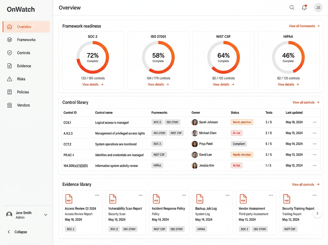Open ellipsis menu on Incident Response Policy
Screen dimensions: 328x245
coord(184,195)
